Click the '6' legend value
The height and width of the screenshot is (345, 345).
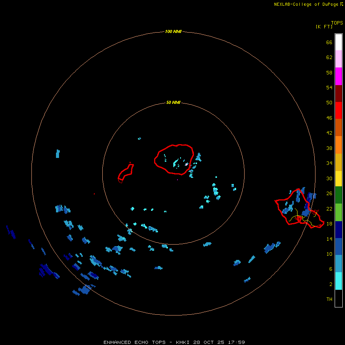[x=331, y=269]
